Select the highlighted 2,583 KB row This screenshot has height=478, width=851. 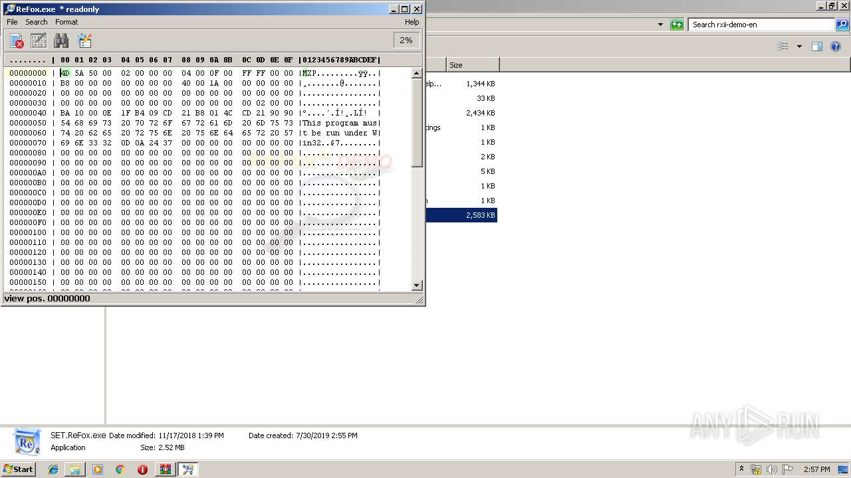(461, 215)
